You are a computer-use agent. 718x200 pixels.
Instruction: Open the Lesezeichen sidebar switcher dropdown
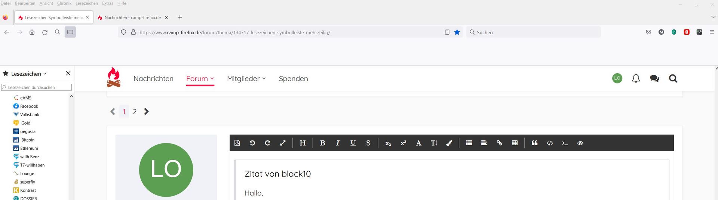pos(28,74)
